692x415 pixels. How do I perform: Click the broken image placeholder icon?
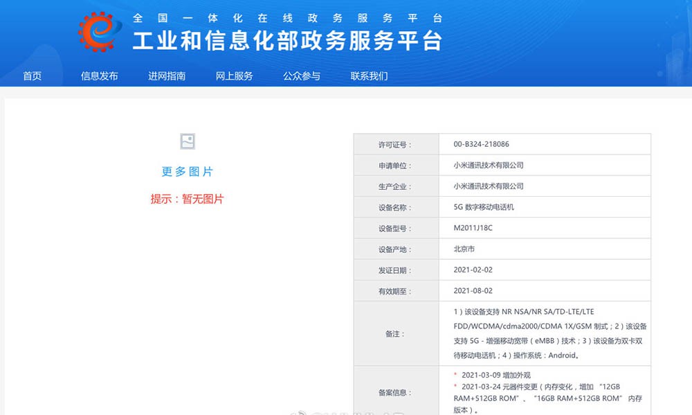coord(188,141)
